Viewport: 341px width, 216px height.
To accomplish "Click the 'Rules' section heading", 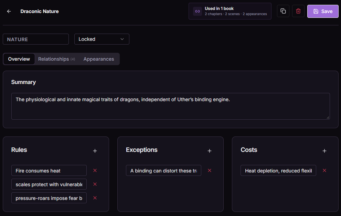I will (19, 150).
